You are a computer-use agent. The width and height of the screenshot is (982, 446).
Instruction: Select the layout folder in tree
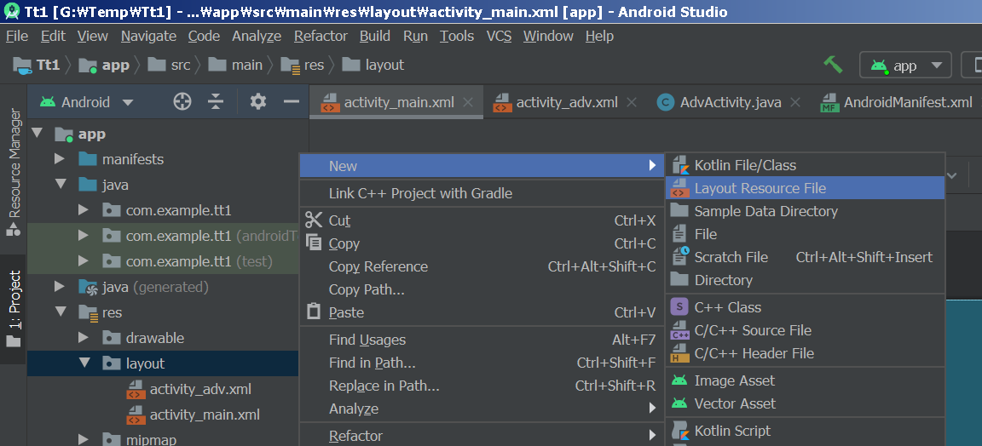pyautogui.click(x=163, y=363)
